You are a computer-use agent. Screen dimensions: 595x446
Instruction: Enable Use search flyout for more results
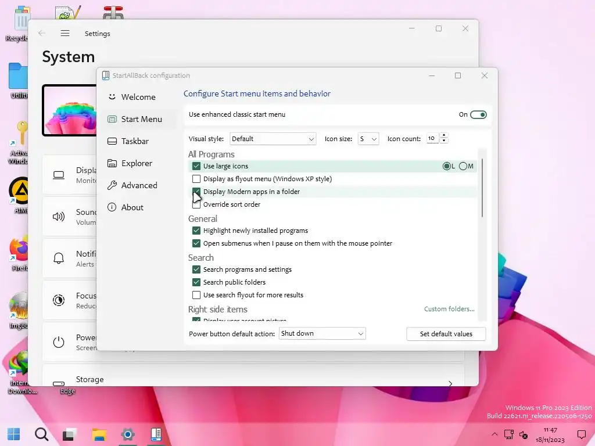196,295
